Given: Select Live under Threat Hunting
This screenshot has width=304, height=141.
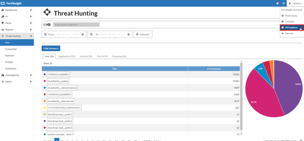Looking at the screenshot, I should (x=17, y=42).
